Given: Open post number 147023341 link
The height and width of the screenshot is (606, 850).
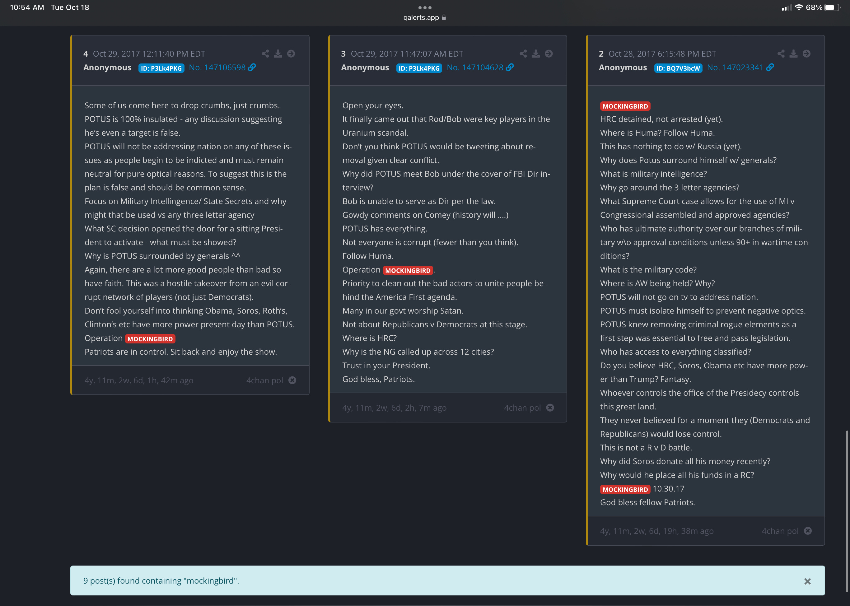Looking at the screenshot, I should pyautogui.click(x=735, y=68).
